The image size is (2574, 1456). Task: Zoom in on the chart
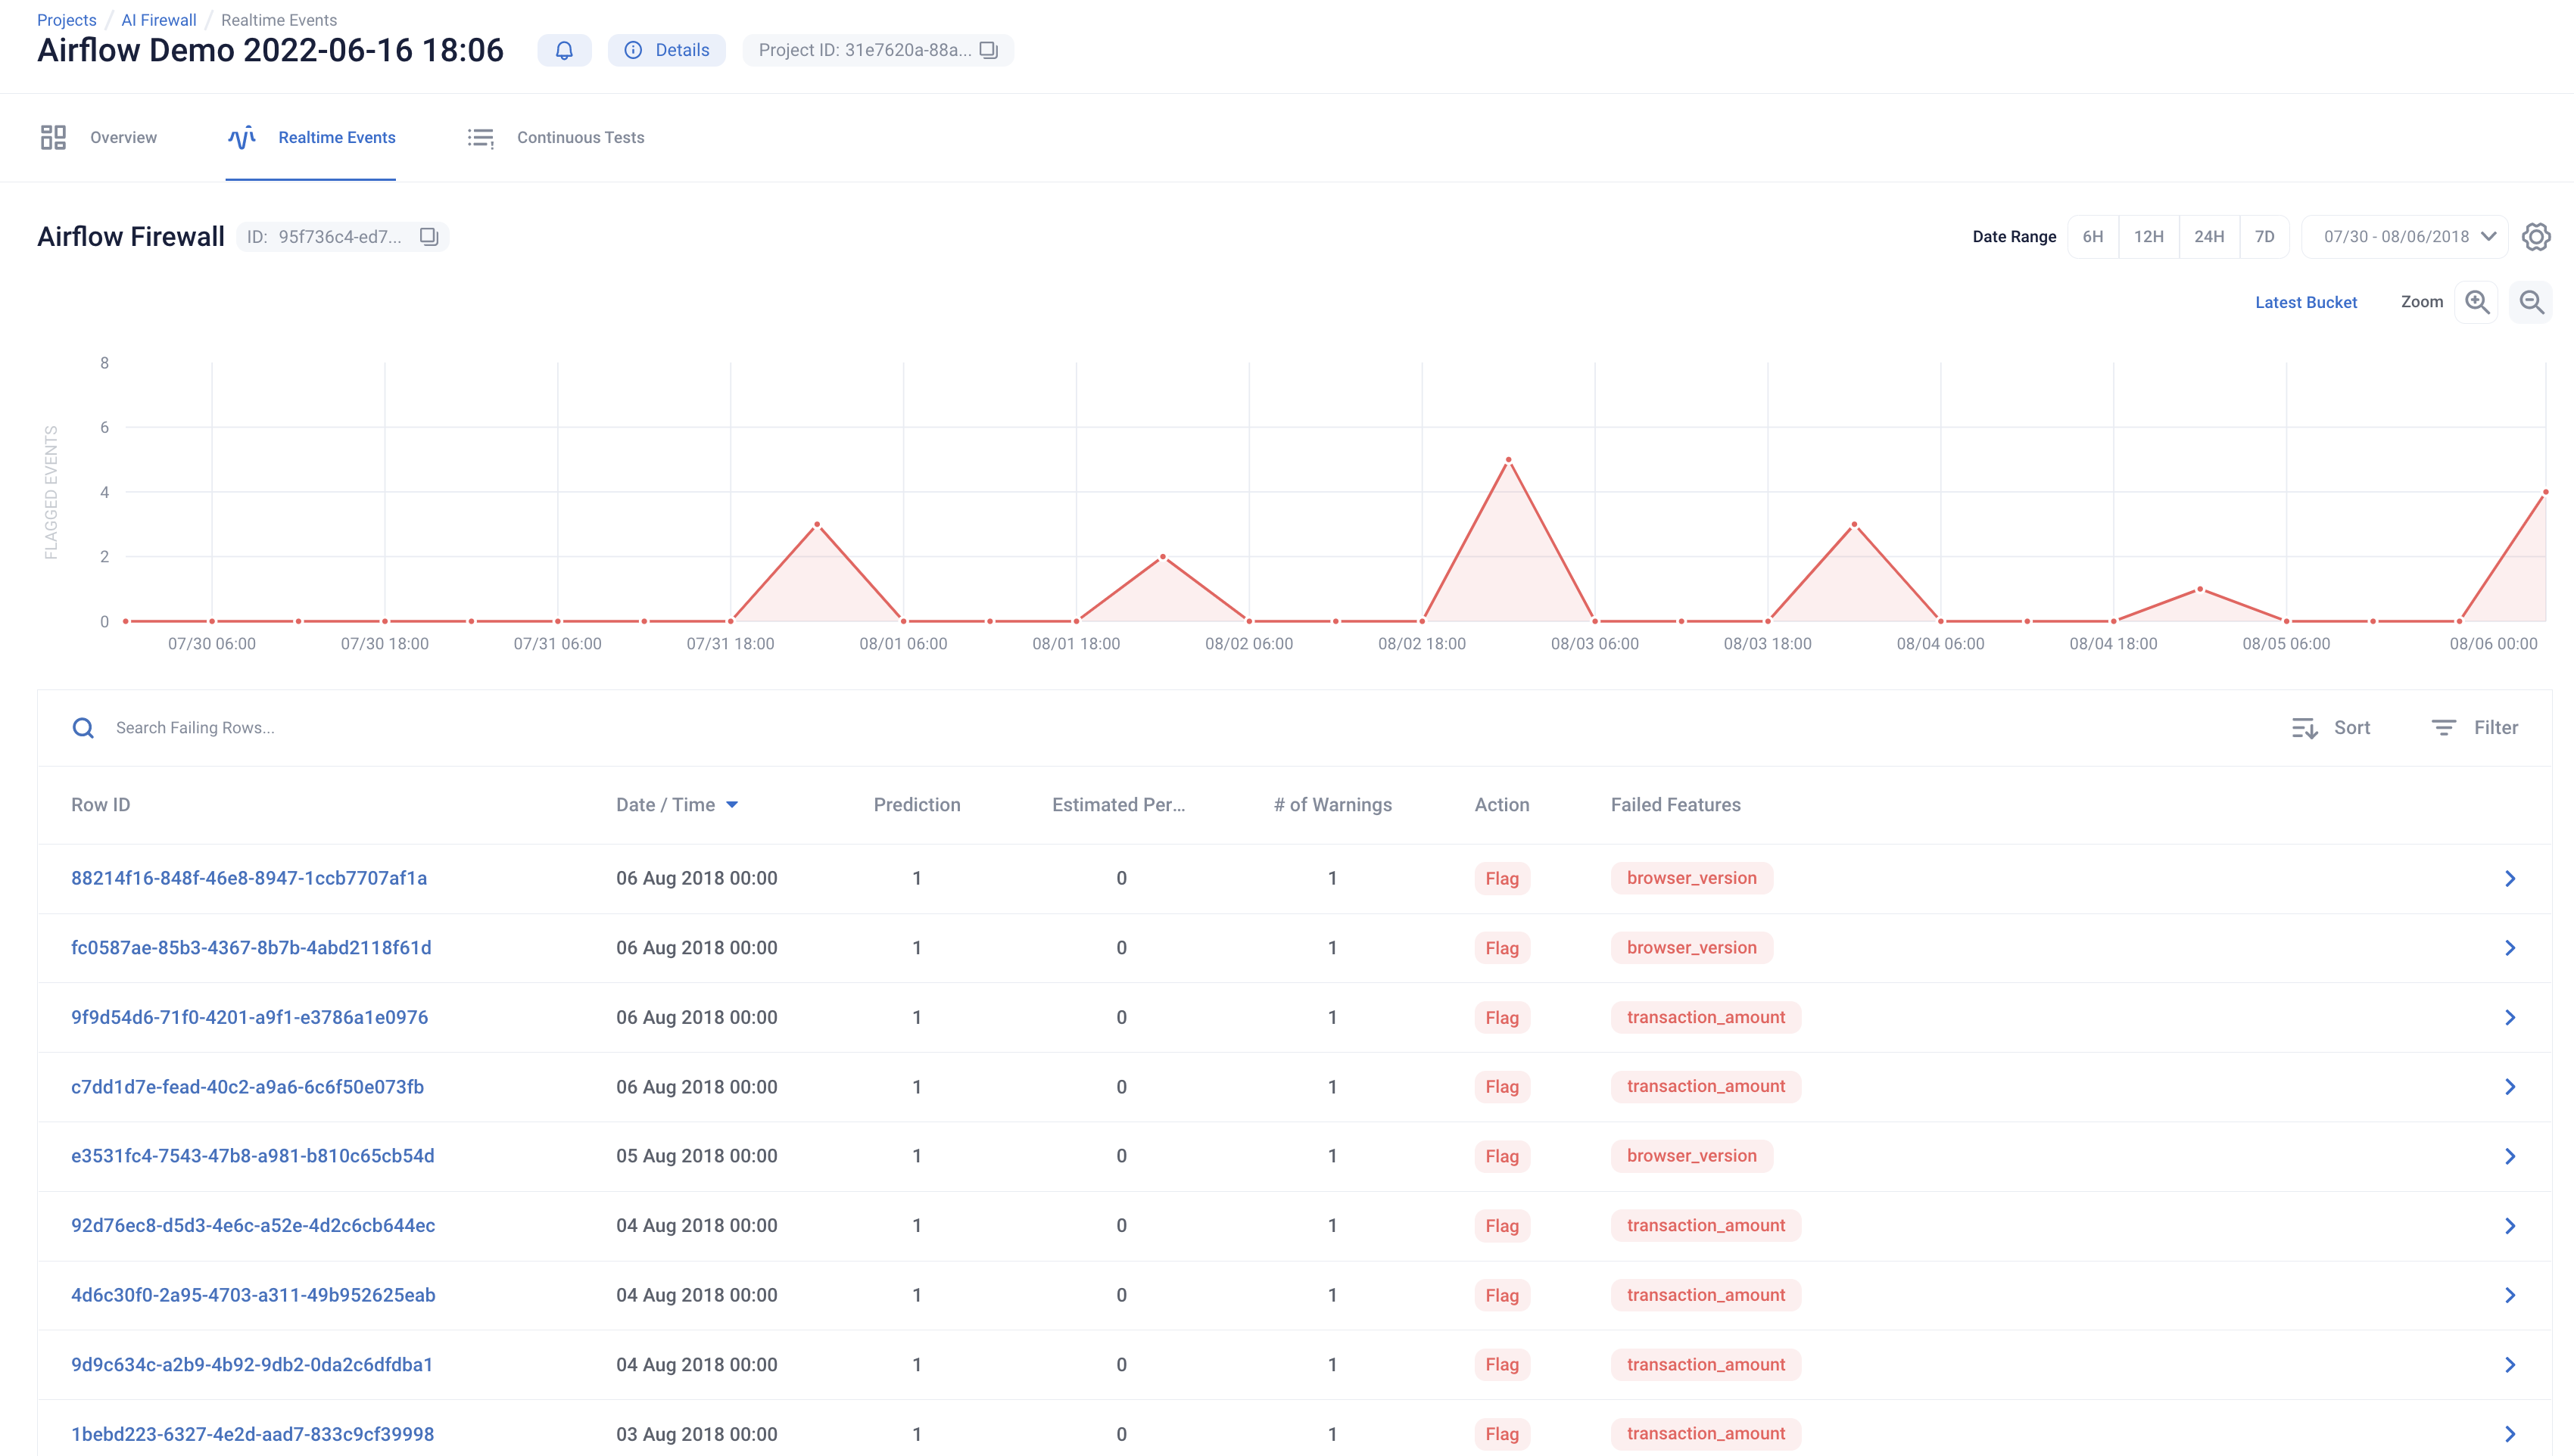click(x=2477, y=302)
